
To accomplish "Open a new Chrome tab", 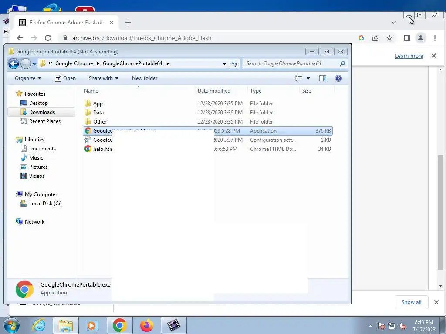I will (x=128, y=23).
